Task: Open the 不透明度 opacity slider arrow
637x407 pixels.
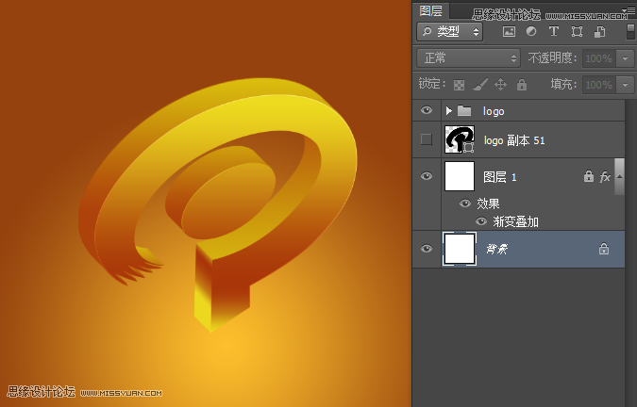Action: tap(625, 58)
